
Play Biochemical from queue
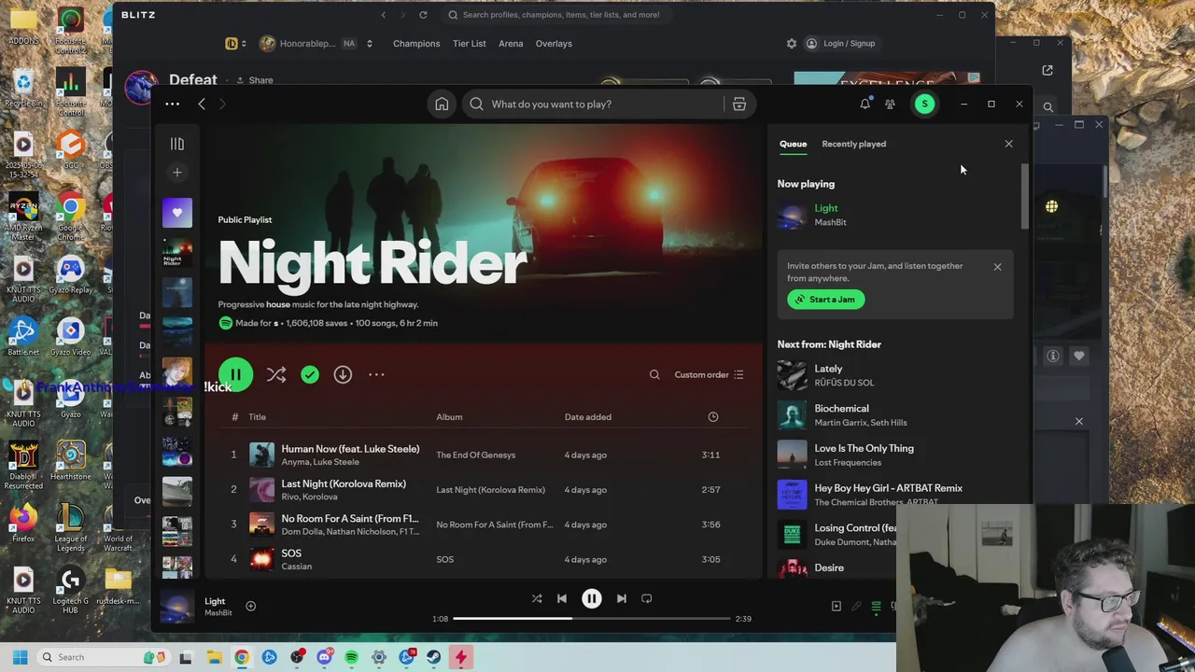(894, 415)
